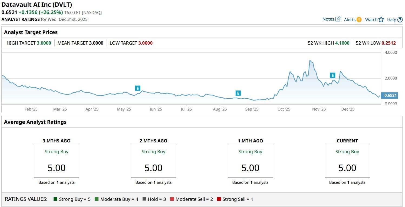Open the Help question mark icon

pos(400,20)
